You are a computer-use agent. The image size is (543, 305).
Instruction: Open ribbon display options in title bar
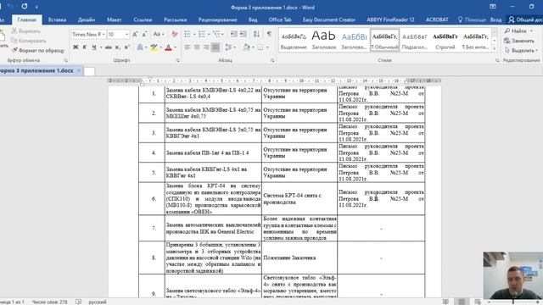(492, 7)
